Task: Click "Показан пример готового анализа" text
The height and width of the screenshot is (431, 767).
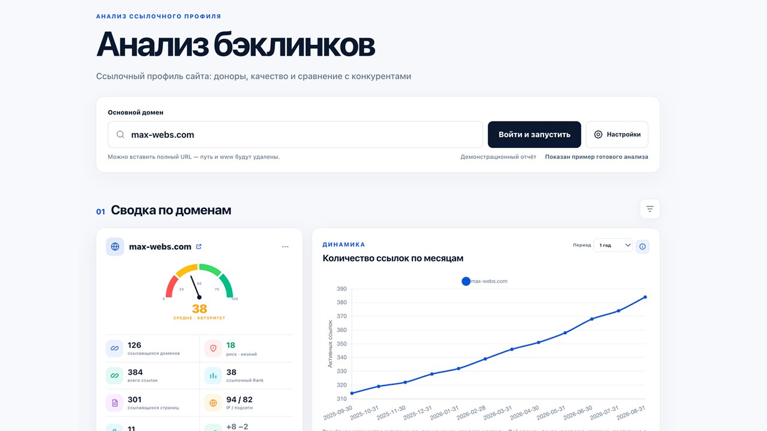Action: [596, 157]
